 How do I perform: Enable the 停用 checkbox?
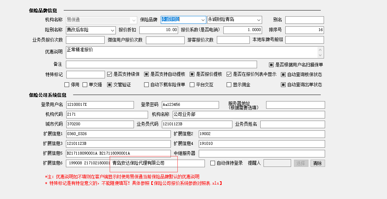coord(67,85)
